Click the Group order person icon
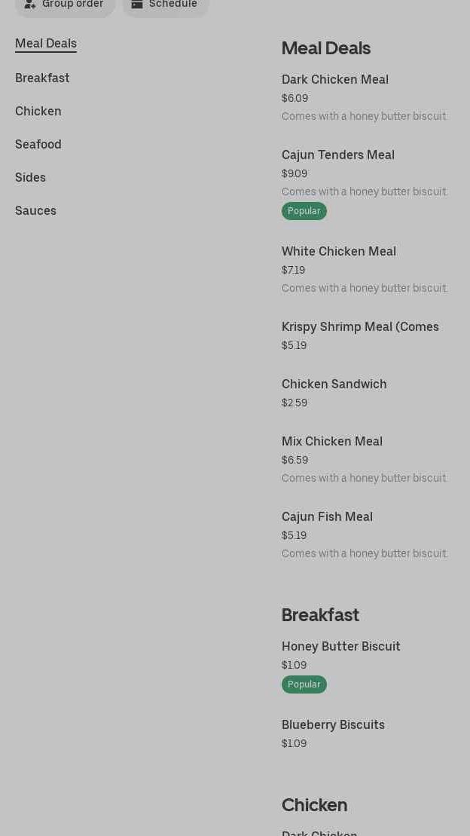The image size is (470, 836). coord(30,5)
